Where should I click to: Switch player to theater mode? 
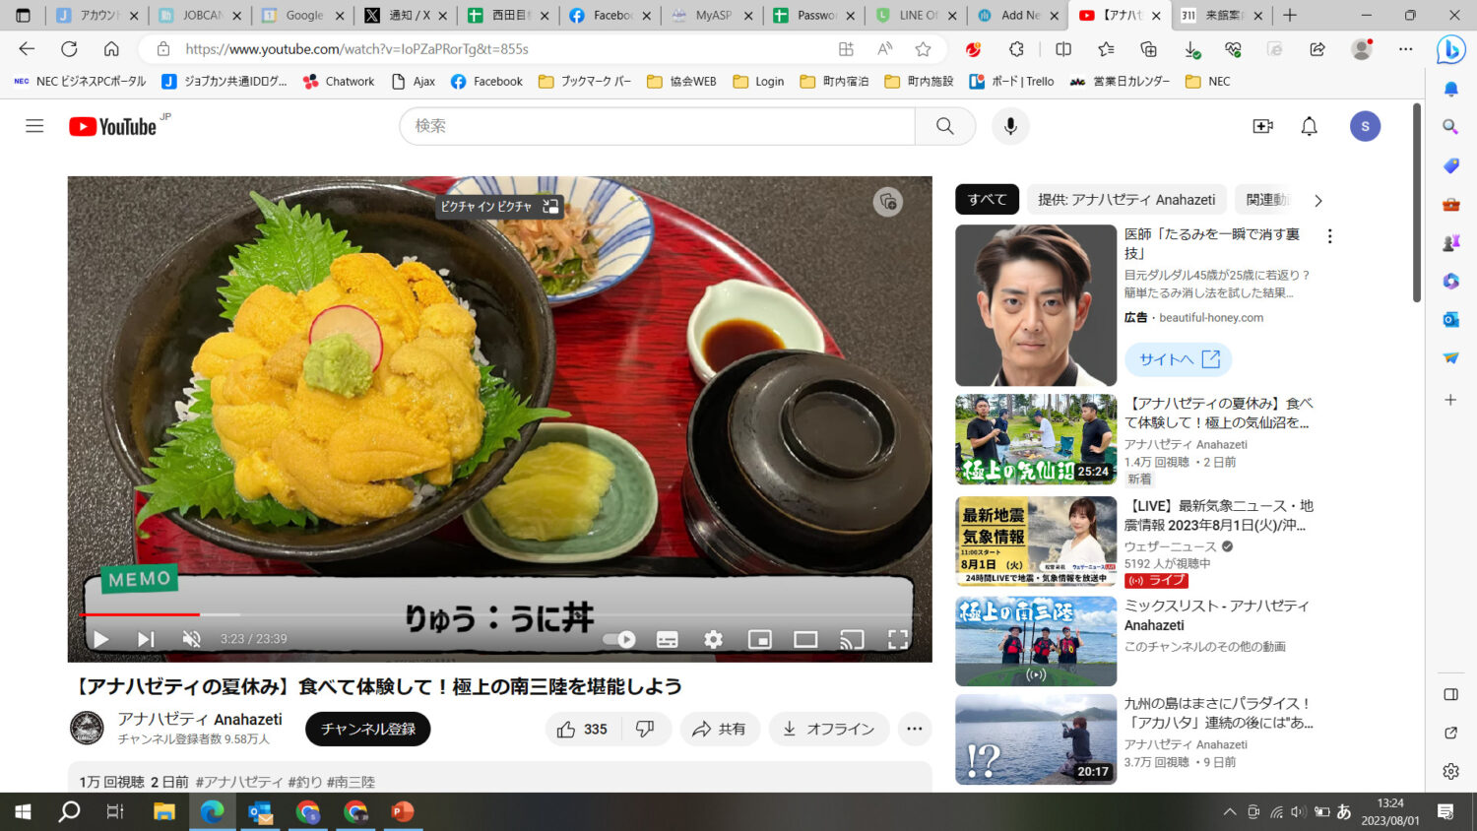(x=805, y=639)
